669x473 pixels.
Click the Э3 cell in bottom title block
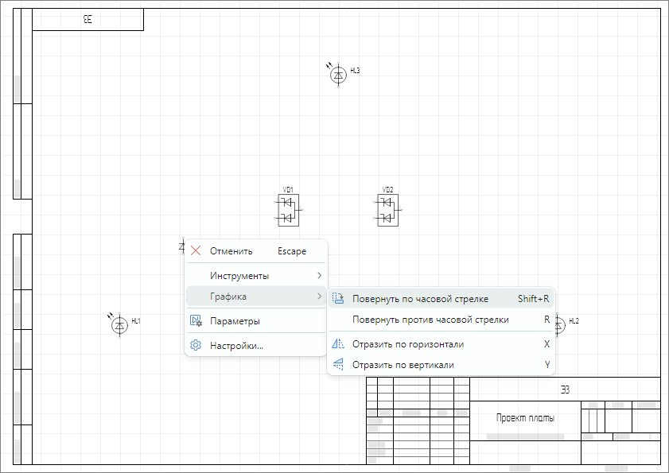point(565,389)
